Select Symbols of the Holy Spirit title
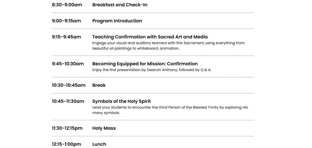Viewport: 312px width, 148px height. point(121,101)
